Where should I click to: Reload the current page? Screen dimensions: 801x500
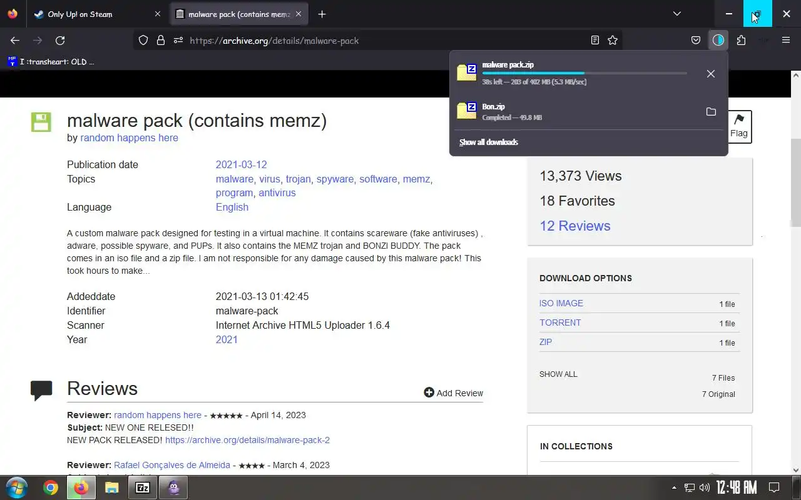(x=60, y=40)
